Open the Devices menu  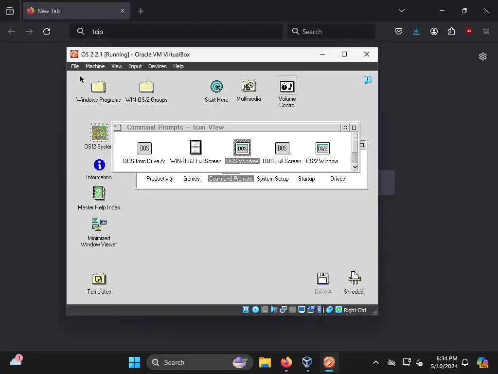tap(157, 66)
